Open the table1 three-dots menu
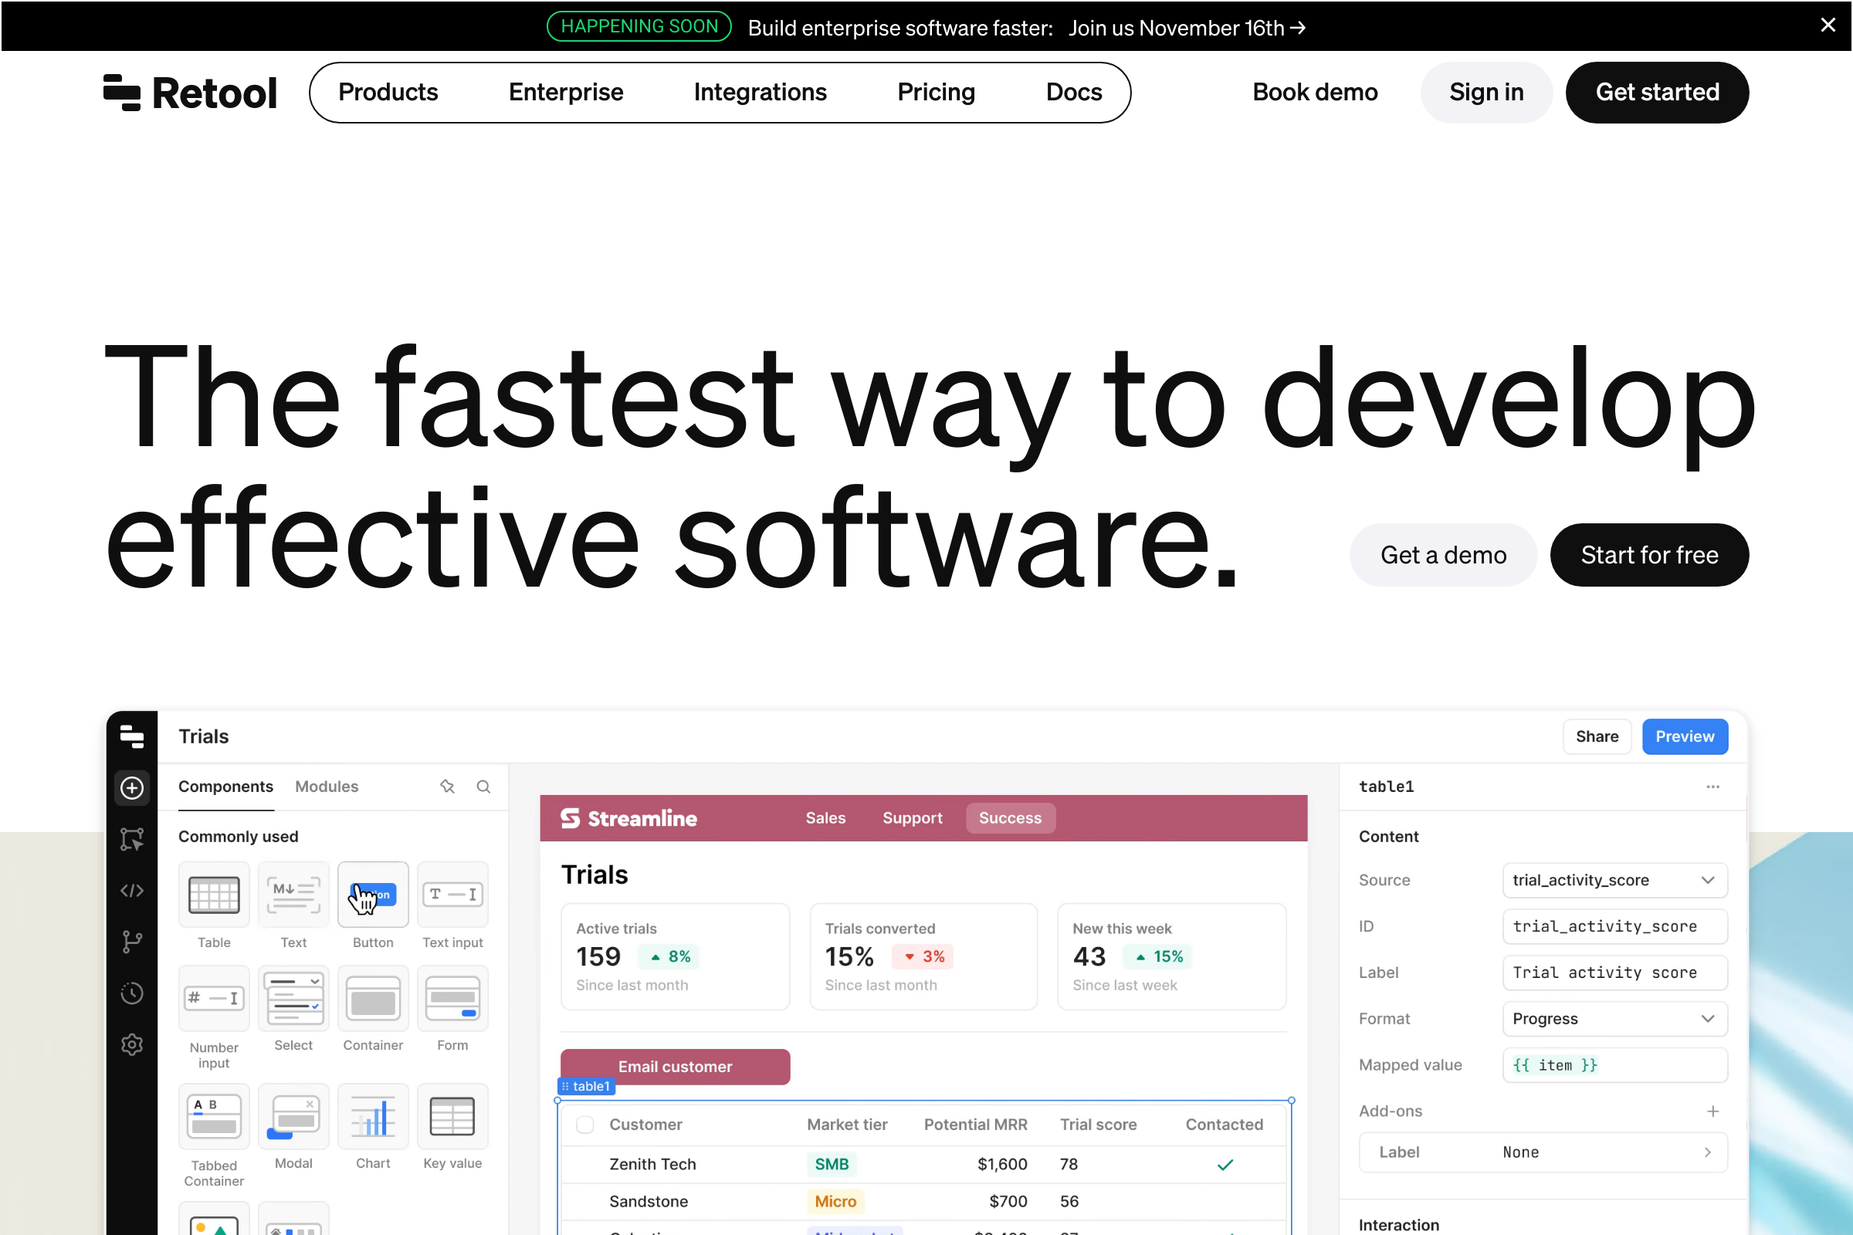This screenshot has height=1235, width=1853. pos(1712,787)
